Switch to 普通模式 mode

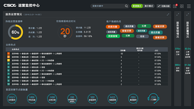pos(137,6)
